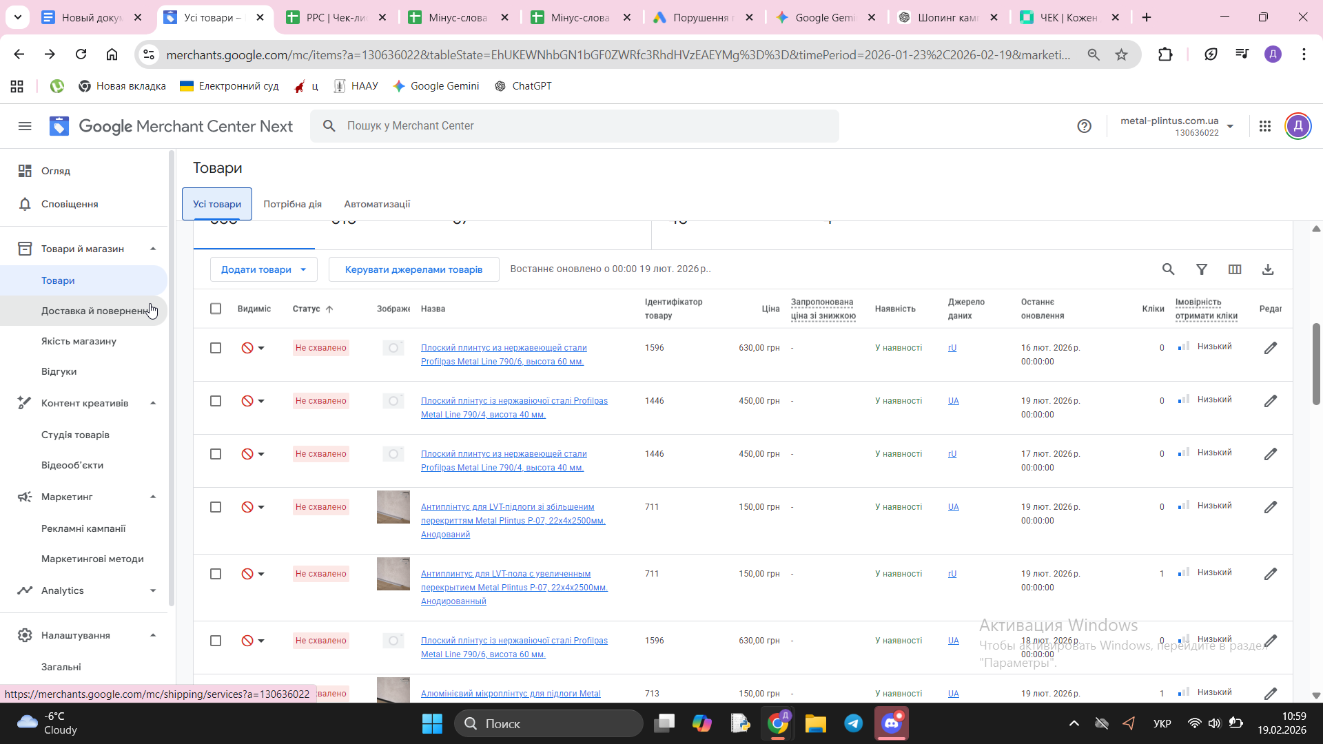Tick the select-all checkbox in table header
The width and height of the screenshot is (1323, 744).
(216, 309)
